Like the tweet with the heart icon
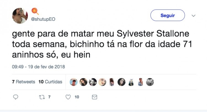The height and width of the screenshot is (112, 207). point(68,97)
